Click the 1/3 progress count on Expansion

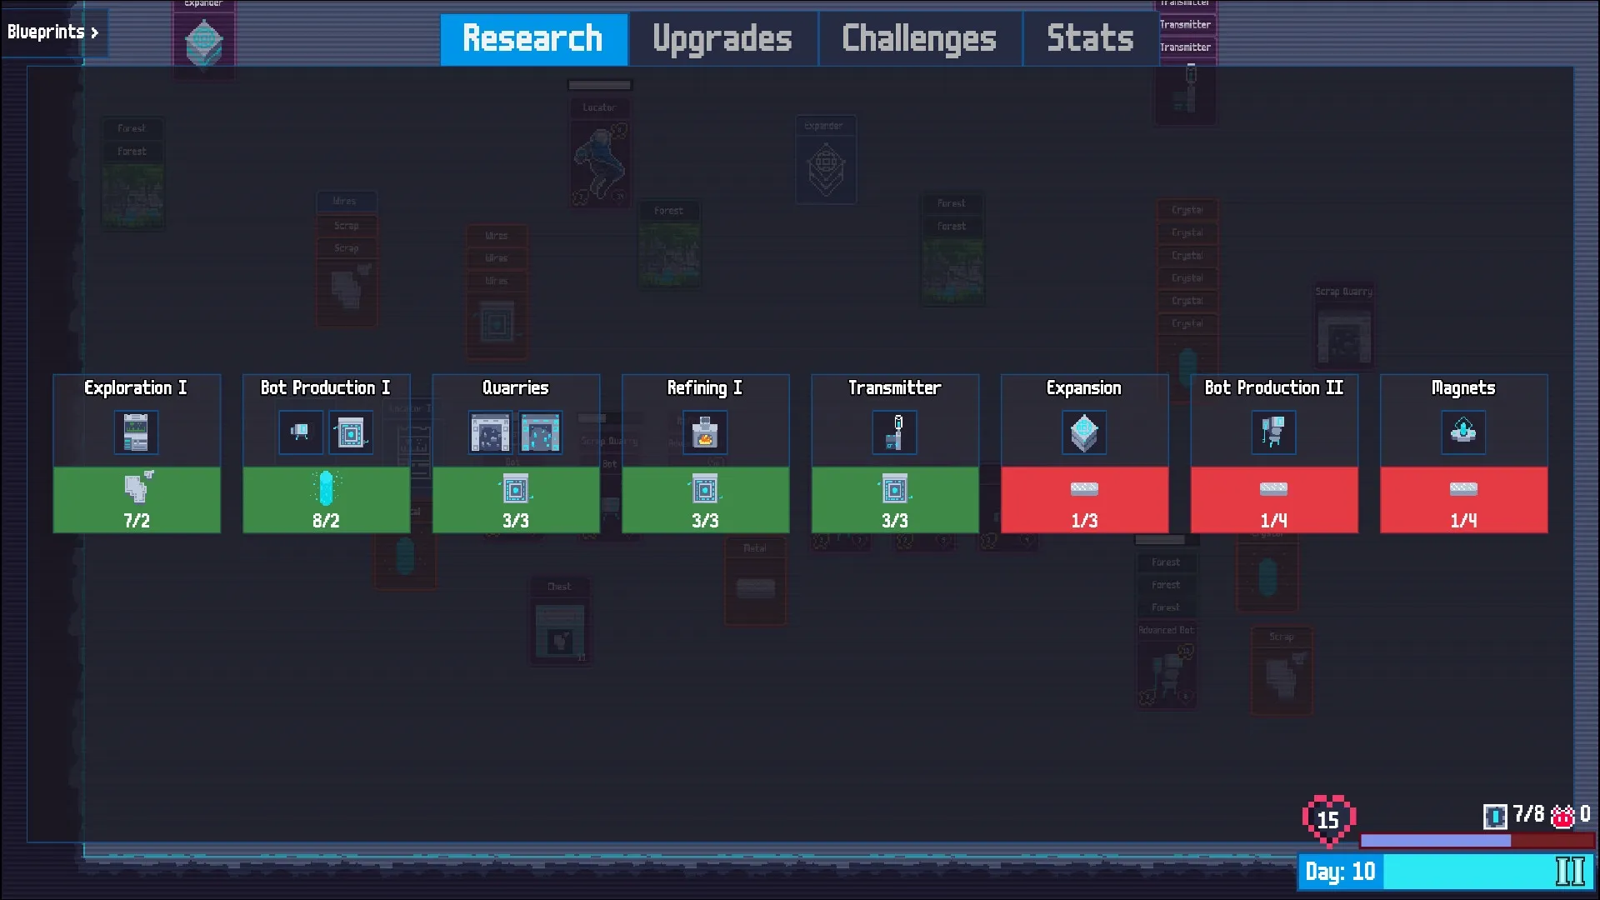click(1084, 521)
